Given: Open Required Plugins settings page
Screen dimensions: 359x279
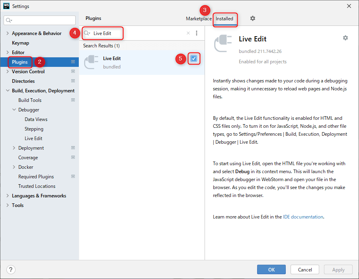Looking at the screenshot, I should (36, 176).
